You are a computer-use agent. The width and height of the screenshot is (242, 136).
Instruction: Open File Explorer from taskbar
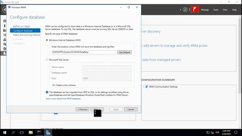point(31,133)
